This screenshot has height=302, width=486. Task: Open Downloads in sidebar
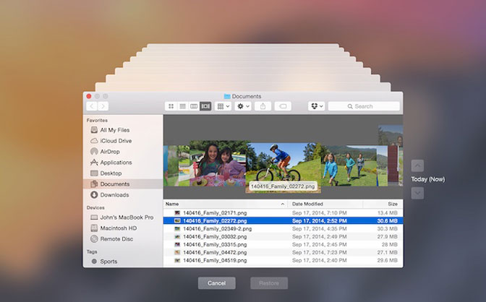point(123,195)
